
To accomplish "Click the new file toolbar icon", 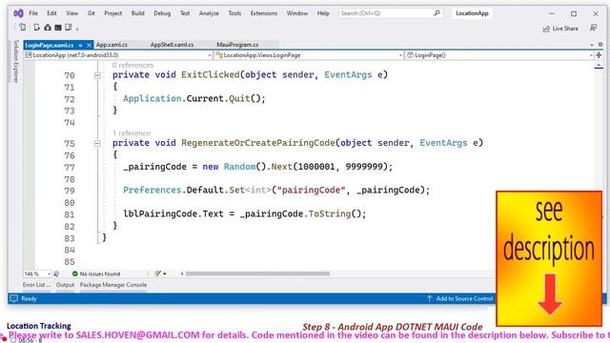I will tap(36, 28).
